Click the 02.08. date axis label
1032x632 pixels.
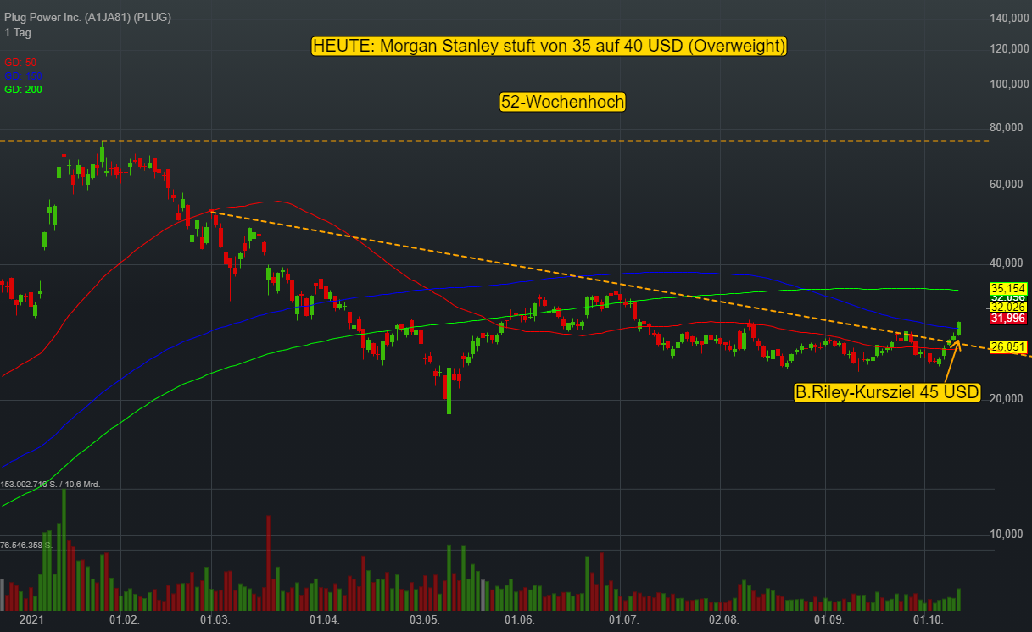click(x=723, y=620)
